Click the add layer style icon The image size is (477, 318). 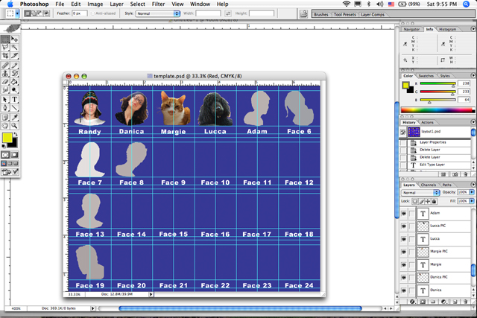click(x=412, y=302)
